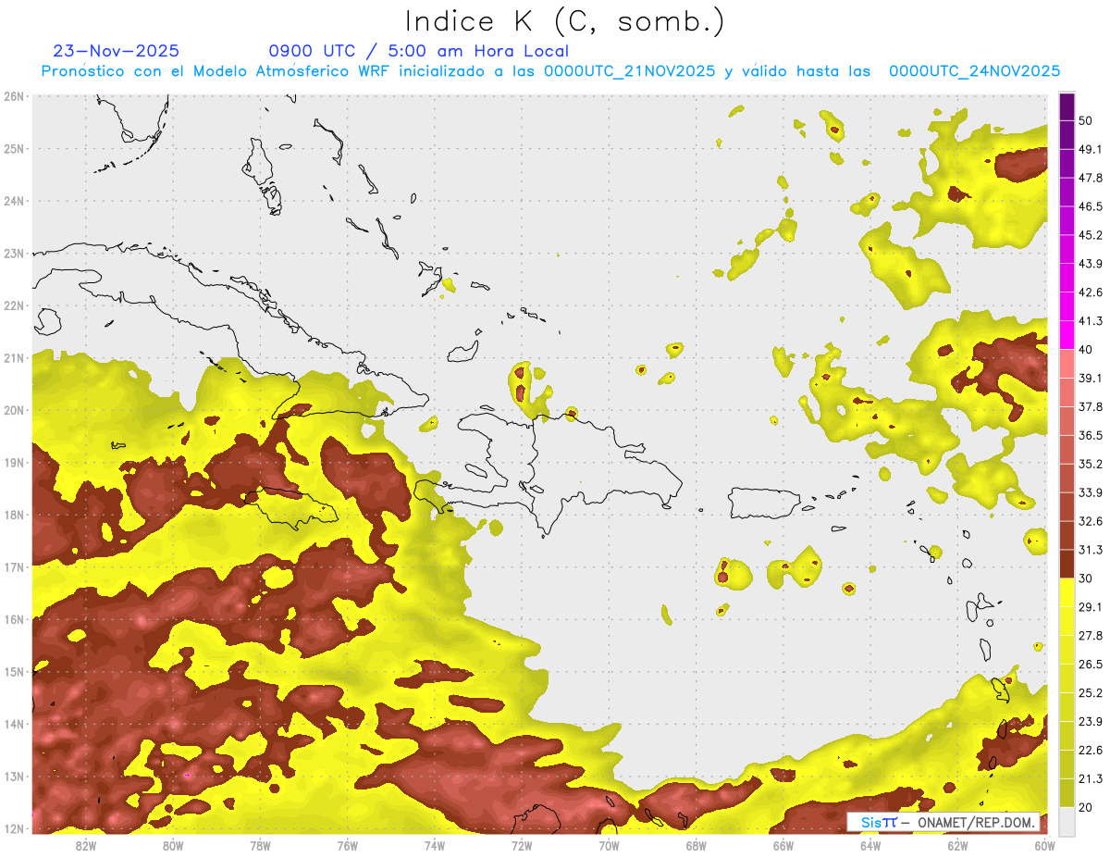Click the colorbar value '27.8'
The image size is (1110, 858).
click(x=1090, y=635)
